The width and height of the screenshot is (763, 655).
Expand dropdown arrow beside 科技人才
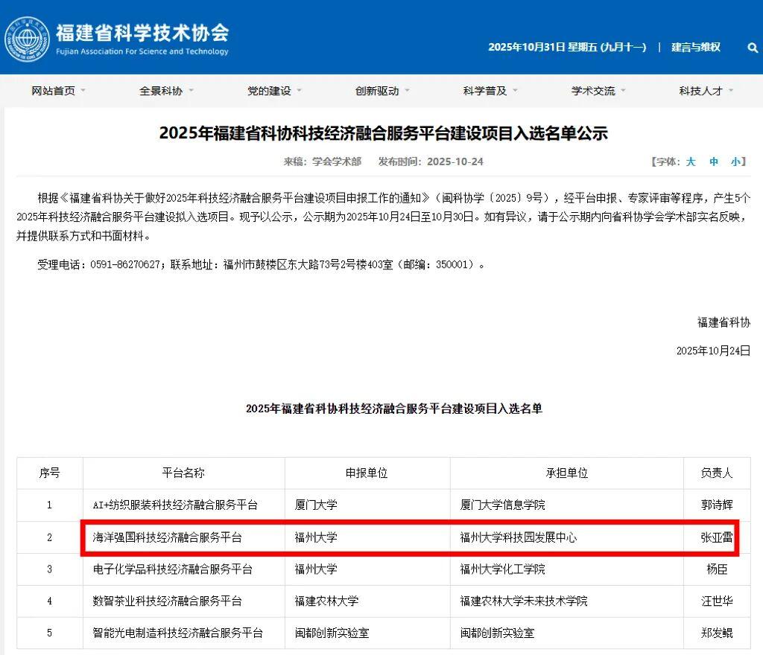click(731, 90)
